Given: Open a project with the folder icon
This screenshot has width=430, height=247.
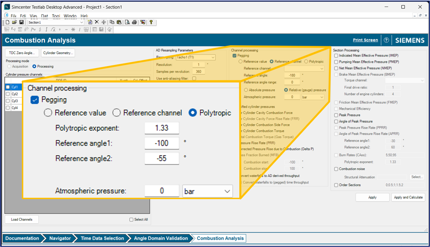Looking at the screenshot, I should [x=14, y=22].
